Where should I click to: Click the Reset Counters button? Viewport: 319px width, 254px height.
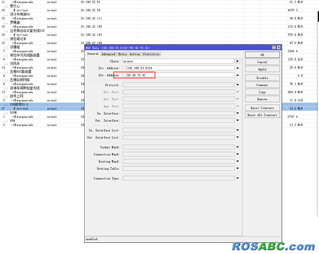pyautogui.click(x=262, y=108)
